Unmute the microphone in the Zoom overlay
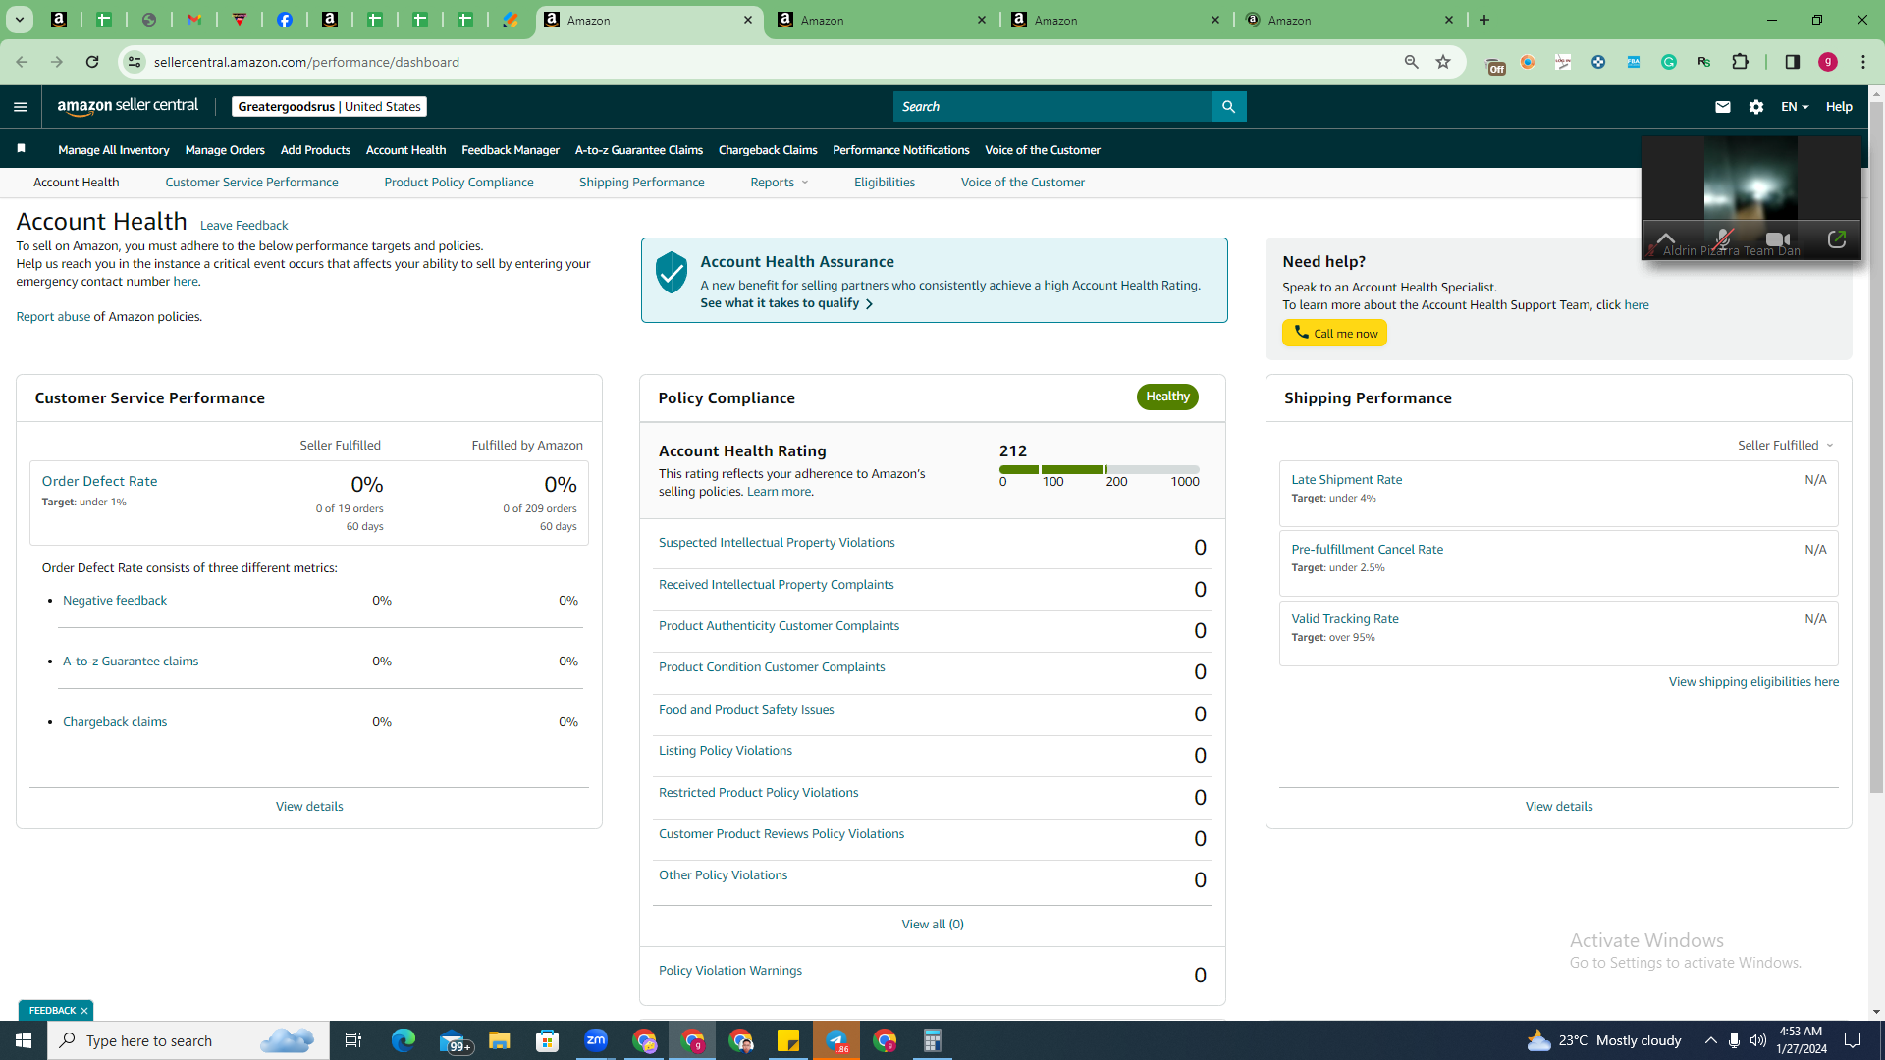1885x1060 pixels. tap(1723, 239)
